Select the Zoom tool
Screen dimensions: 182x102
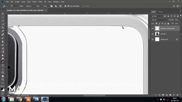tap(3, 79)
